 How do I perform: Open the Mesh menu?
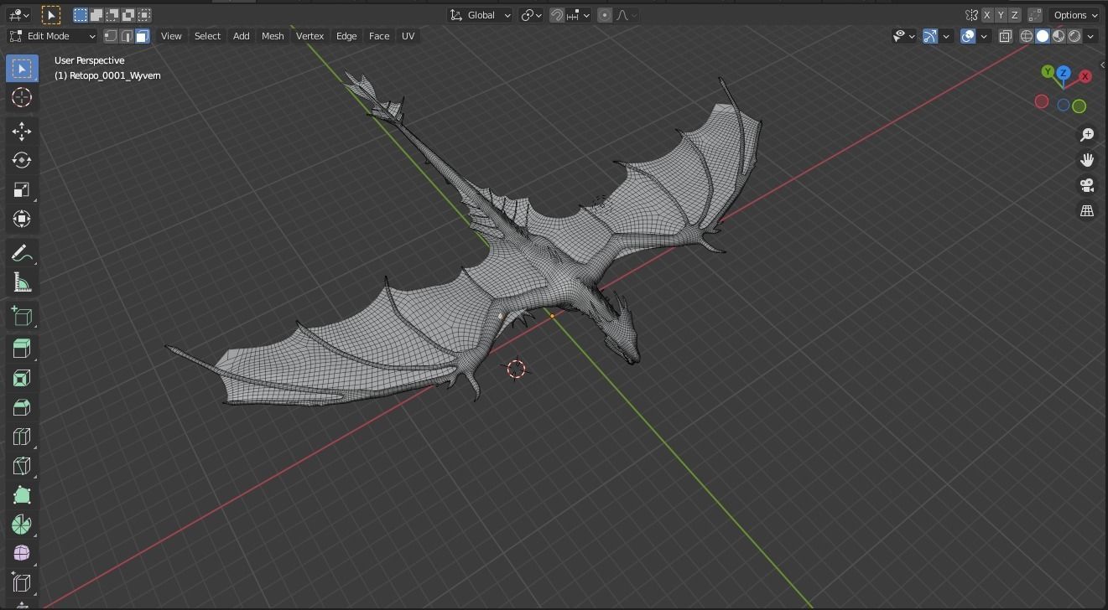click(273, 36)
